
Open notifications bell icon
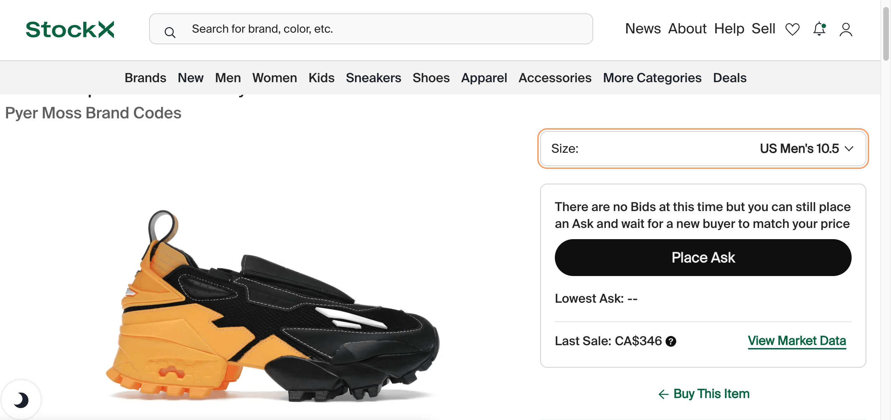click(819, 29)
